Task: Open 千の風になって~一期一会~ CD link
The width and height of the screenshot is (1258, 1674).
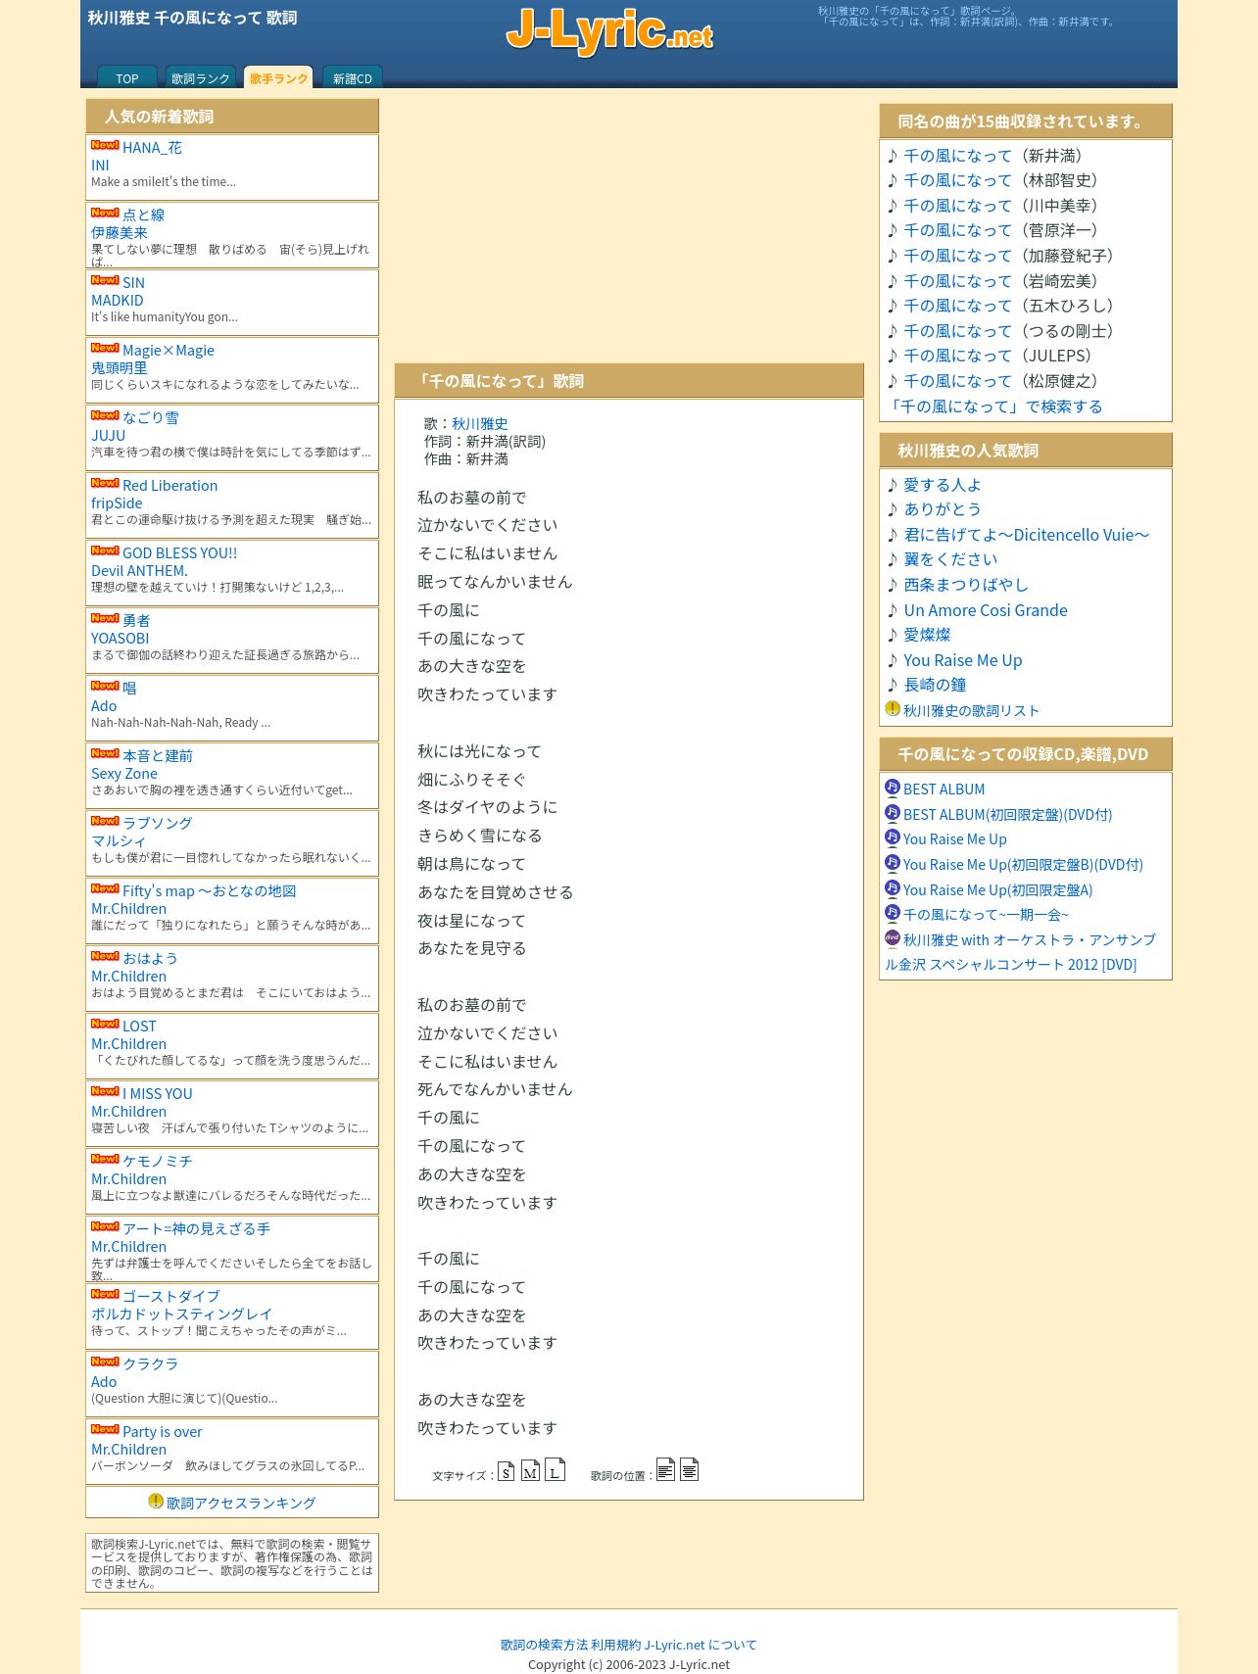Action: (986, 915)
